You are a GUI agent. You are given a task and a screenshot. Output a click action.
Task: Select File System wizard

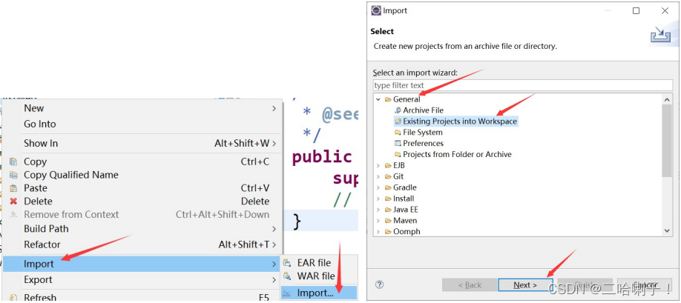tap(423, 132)
